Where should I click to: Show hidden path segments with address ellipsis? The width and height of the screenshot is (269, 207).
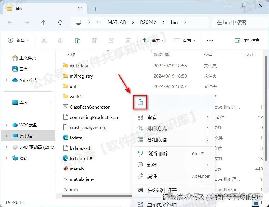(x=99, y=22)
